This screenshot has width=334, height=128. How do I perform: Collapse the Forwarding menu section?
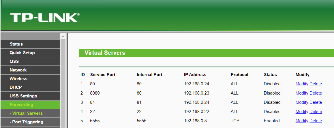tap(21, 105)
